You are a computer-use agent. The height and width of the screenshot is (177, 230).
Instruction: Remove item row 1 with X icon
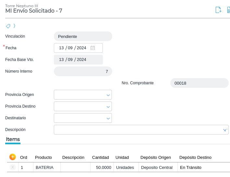point(13,167)
